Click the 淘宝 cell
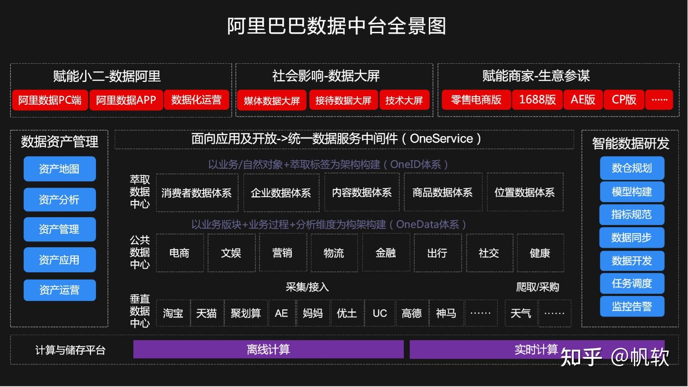The height and width of the screenshot is (387, 688). tap(173, 313)
